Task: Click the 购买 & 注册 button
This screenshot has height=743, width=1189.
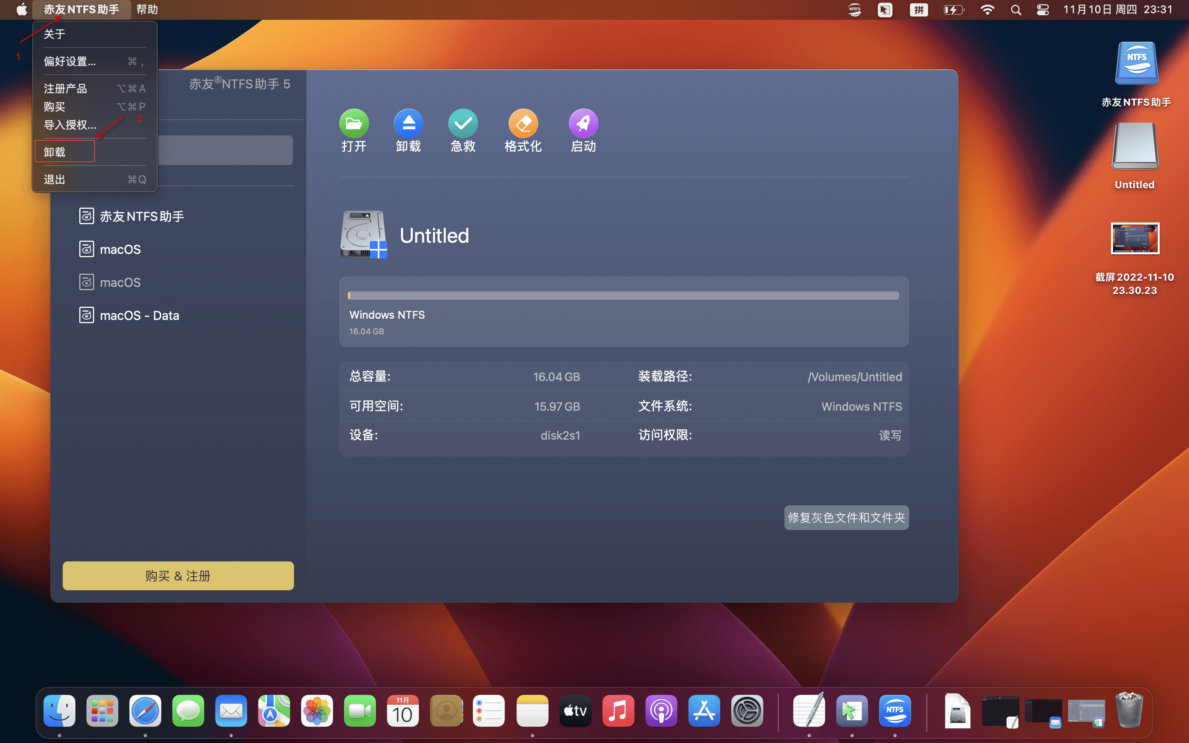Action: pos(178,575)
